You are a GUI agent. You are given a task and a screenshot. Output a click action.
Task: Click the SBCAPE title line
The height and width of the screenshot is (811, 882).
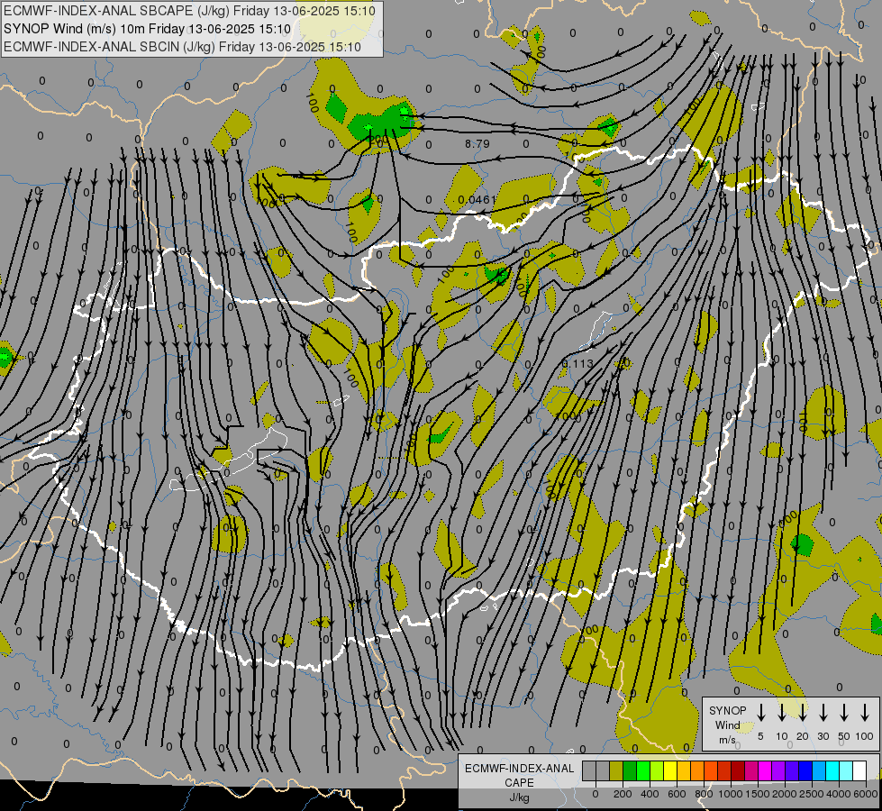point(189,11)
